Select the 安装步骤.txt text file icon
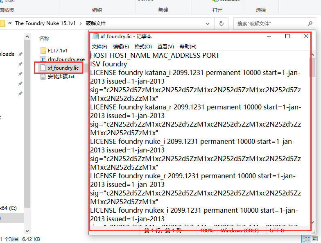Screen dimensions: 321x243 pyautogui.click(x=43, y=77)
